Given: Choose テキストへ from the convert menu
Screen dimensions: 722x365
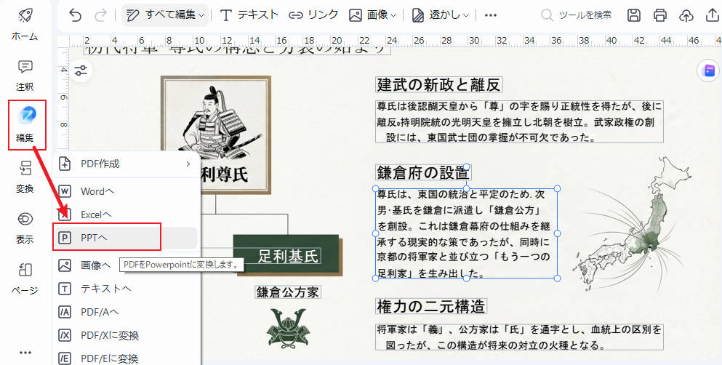Looking at the screenshot, I should [125, 289].
